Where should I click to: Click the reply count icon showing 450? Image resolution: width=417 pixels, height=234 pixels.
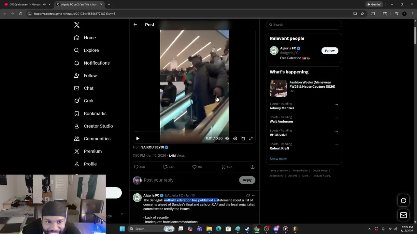[x=136, y=167]
